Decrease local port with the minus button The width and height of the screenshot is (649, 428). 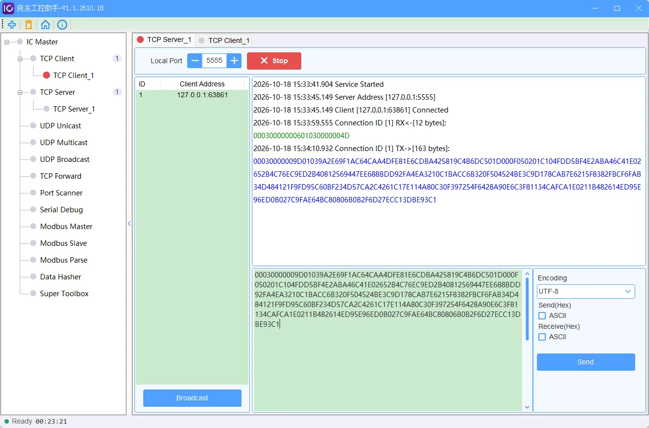point(195,61)
